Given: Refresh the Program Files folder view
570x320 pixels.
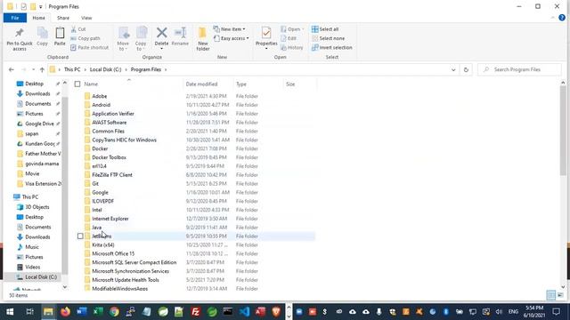Looking at the screenshot, I should pos(466,69).
